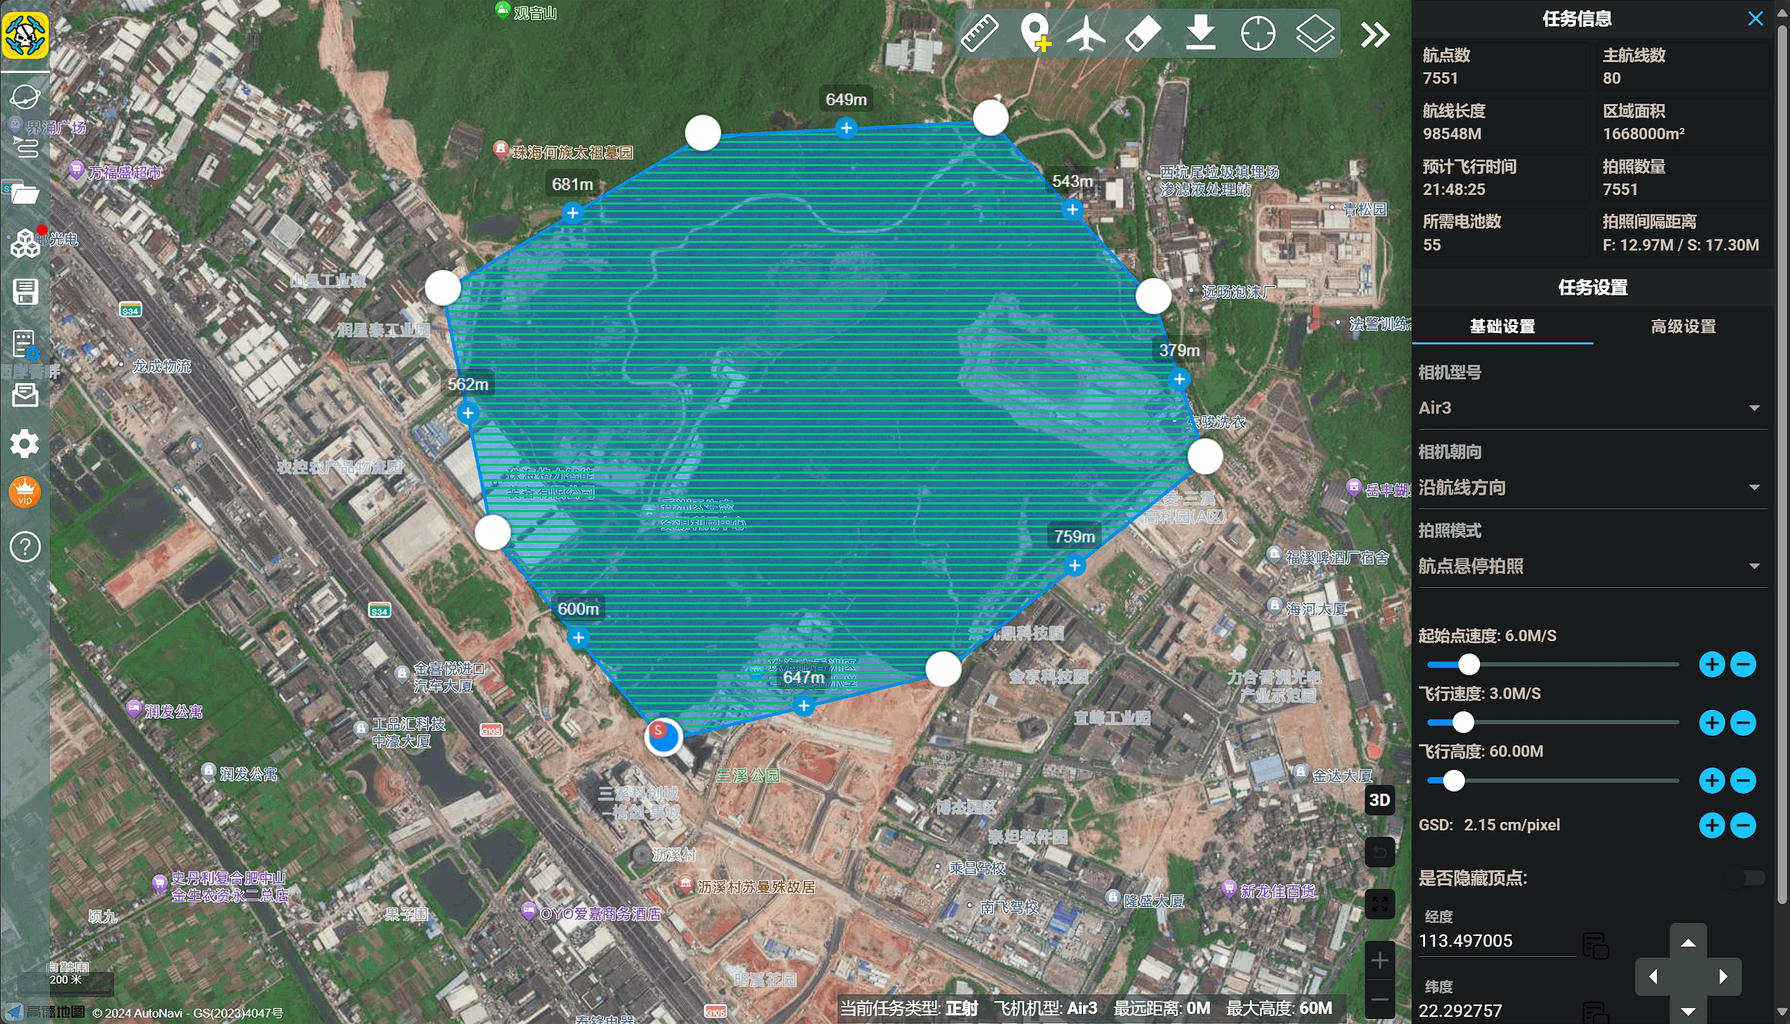Add vertex on the 562m edge
The width and height of the screenshot is (1790, 1024).
[468, 413]
